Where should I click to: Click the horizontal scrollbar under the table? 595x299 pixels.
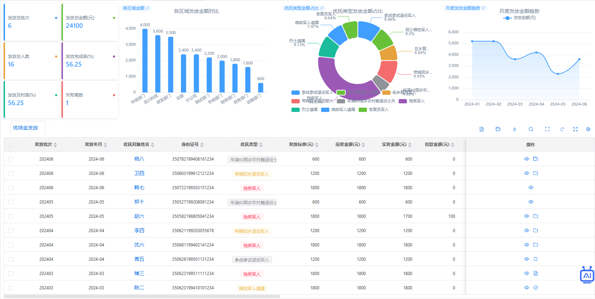(x=142, y=296)
